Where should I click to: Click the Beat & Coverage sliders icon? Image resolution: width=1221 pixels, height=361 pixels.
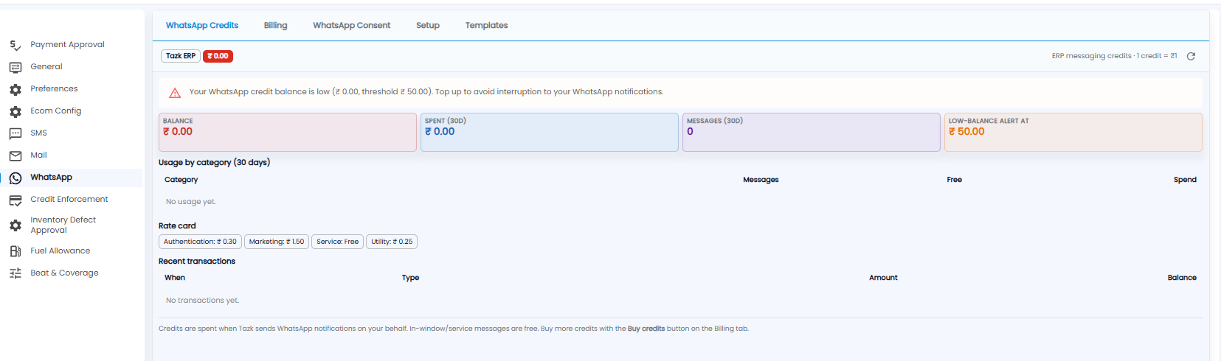pos(15,273)
